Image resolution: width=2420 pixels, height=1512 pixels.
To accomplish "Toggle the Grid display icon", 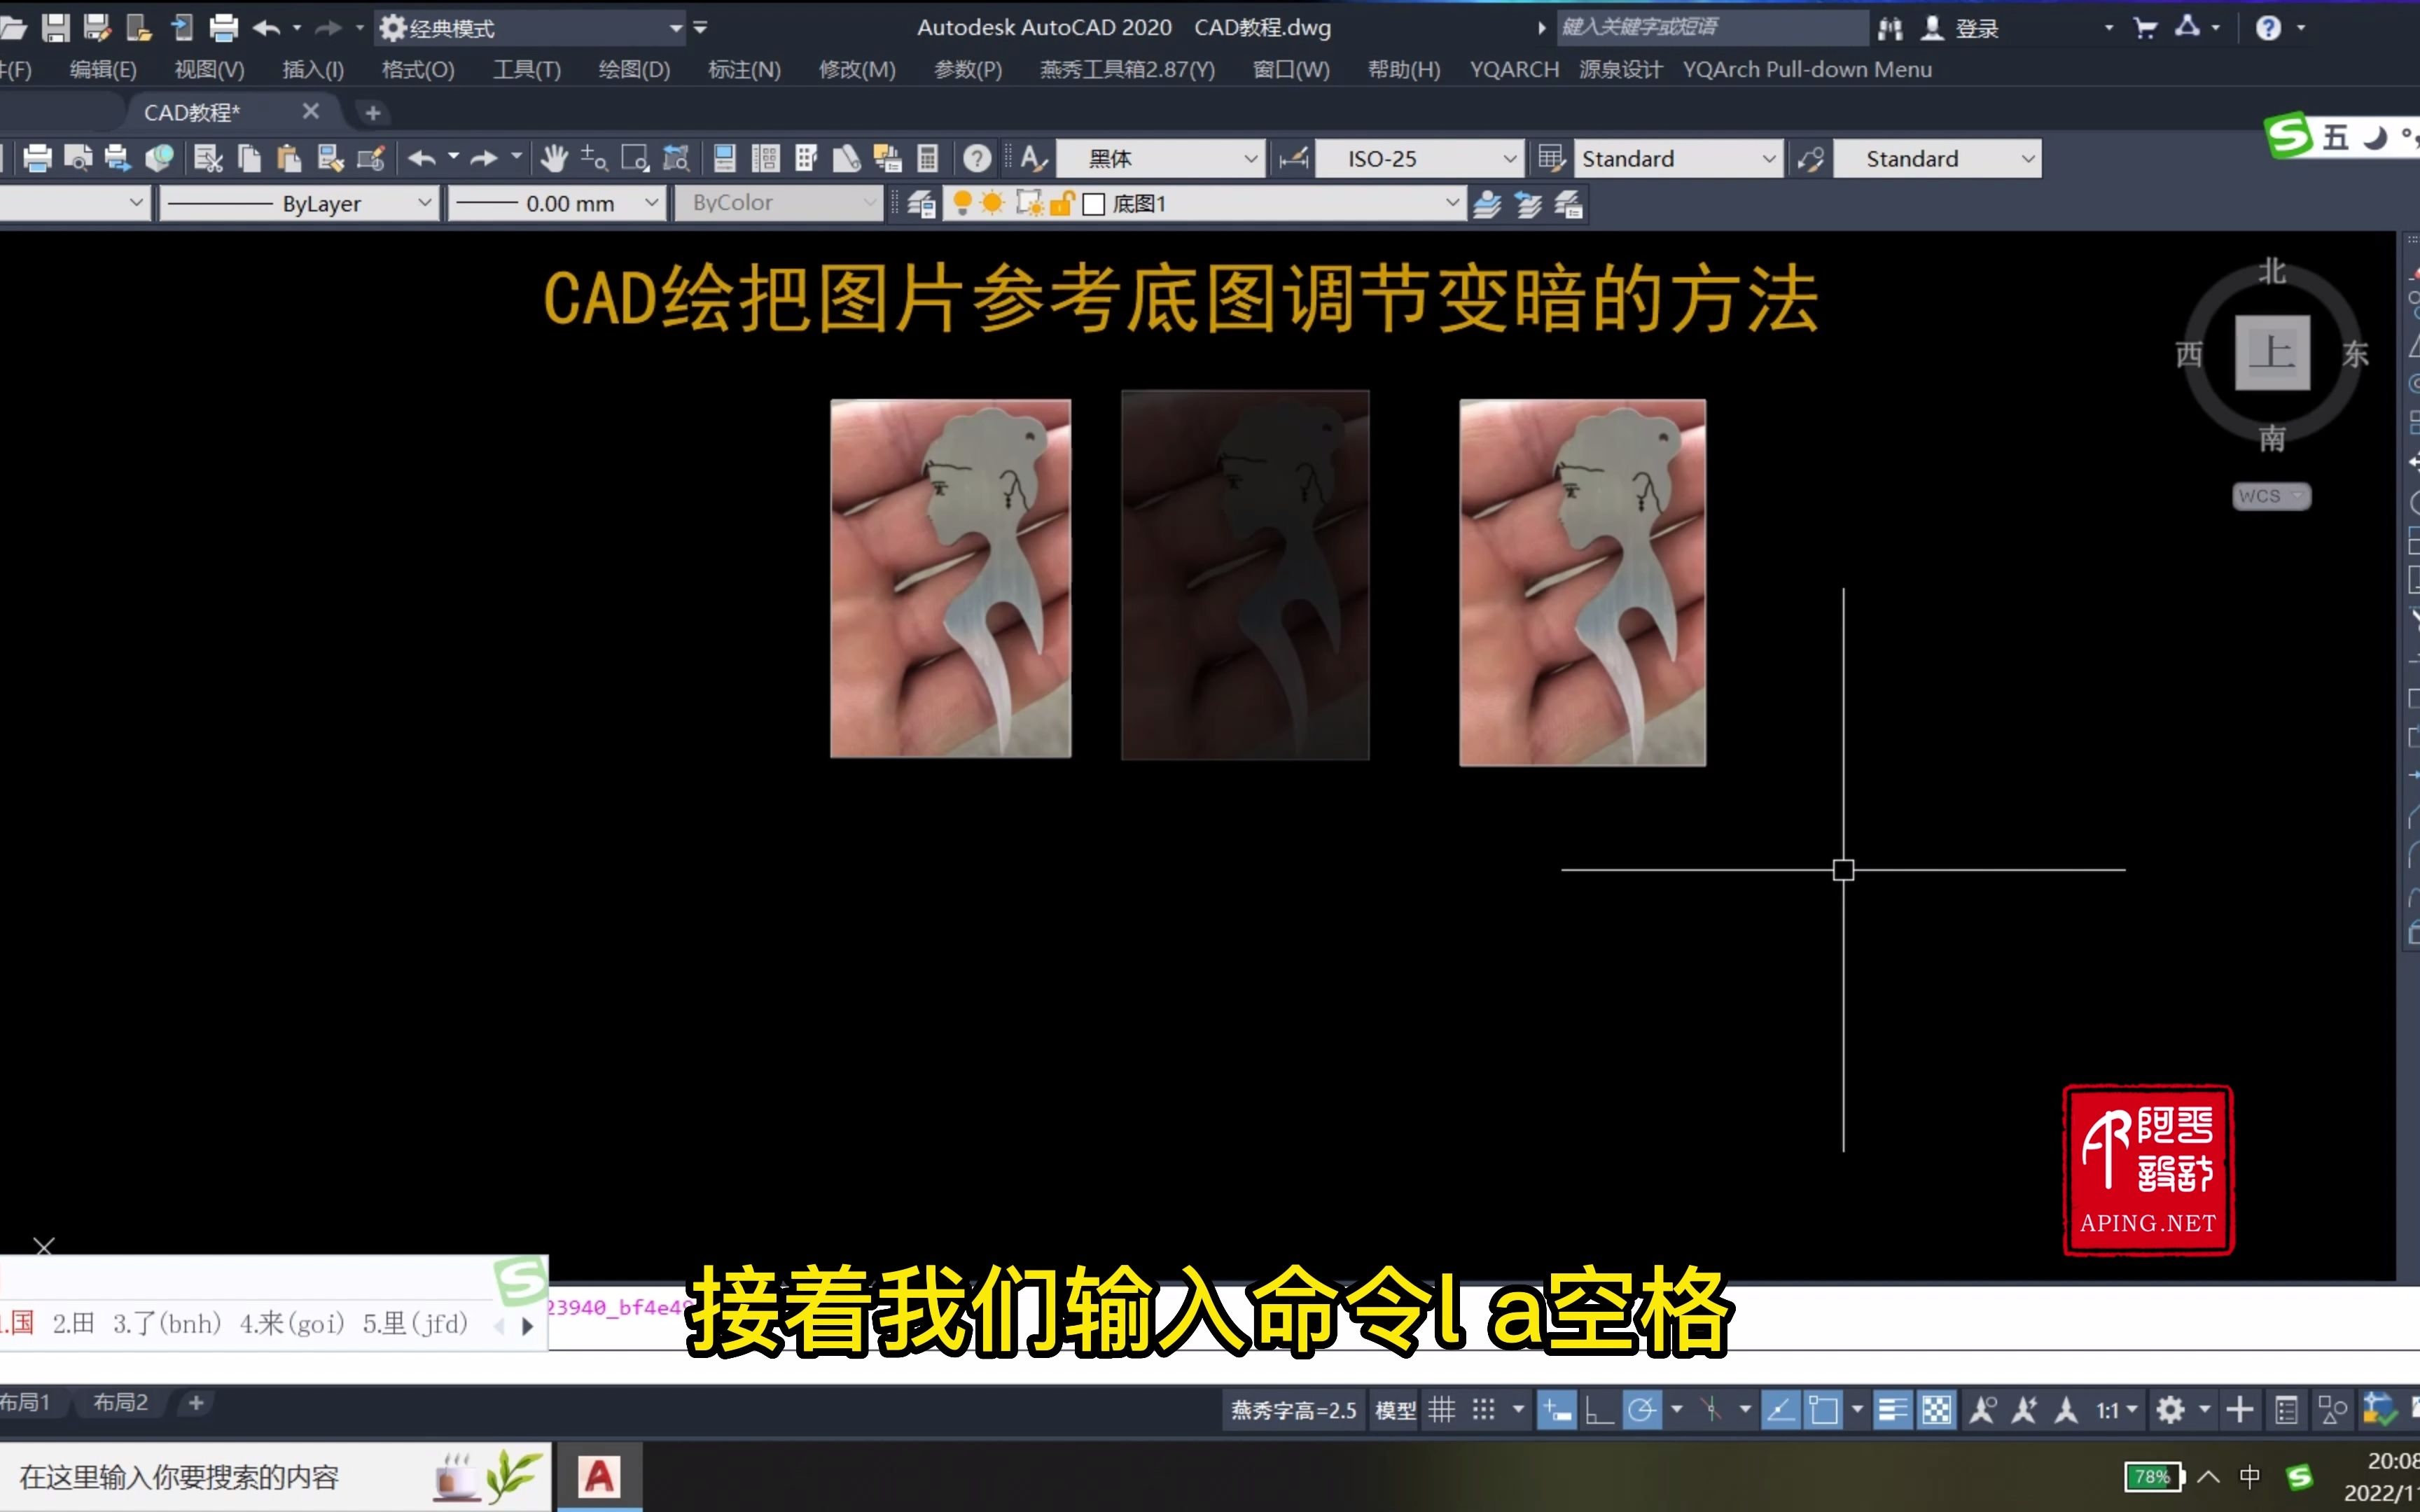I will (1442, 1408).
